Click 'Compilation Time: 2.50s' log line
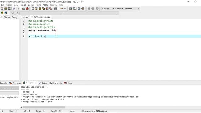 [36, 102]
